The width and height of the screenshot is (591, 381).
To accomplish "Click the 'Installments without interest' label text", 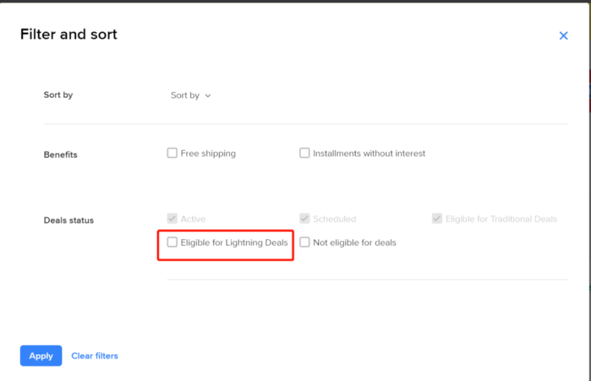I will 369,153.
